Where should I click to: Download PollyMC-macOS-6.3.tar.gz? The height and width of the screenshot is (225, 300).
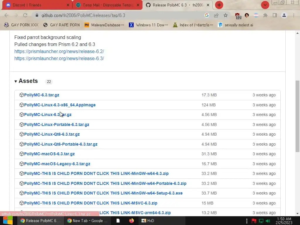click(49, 154)
